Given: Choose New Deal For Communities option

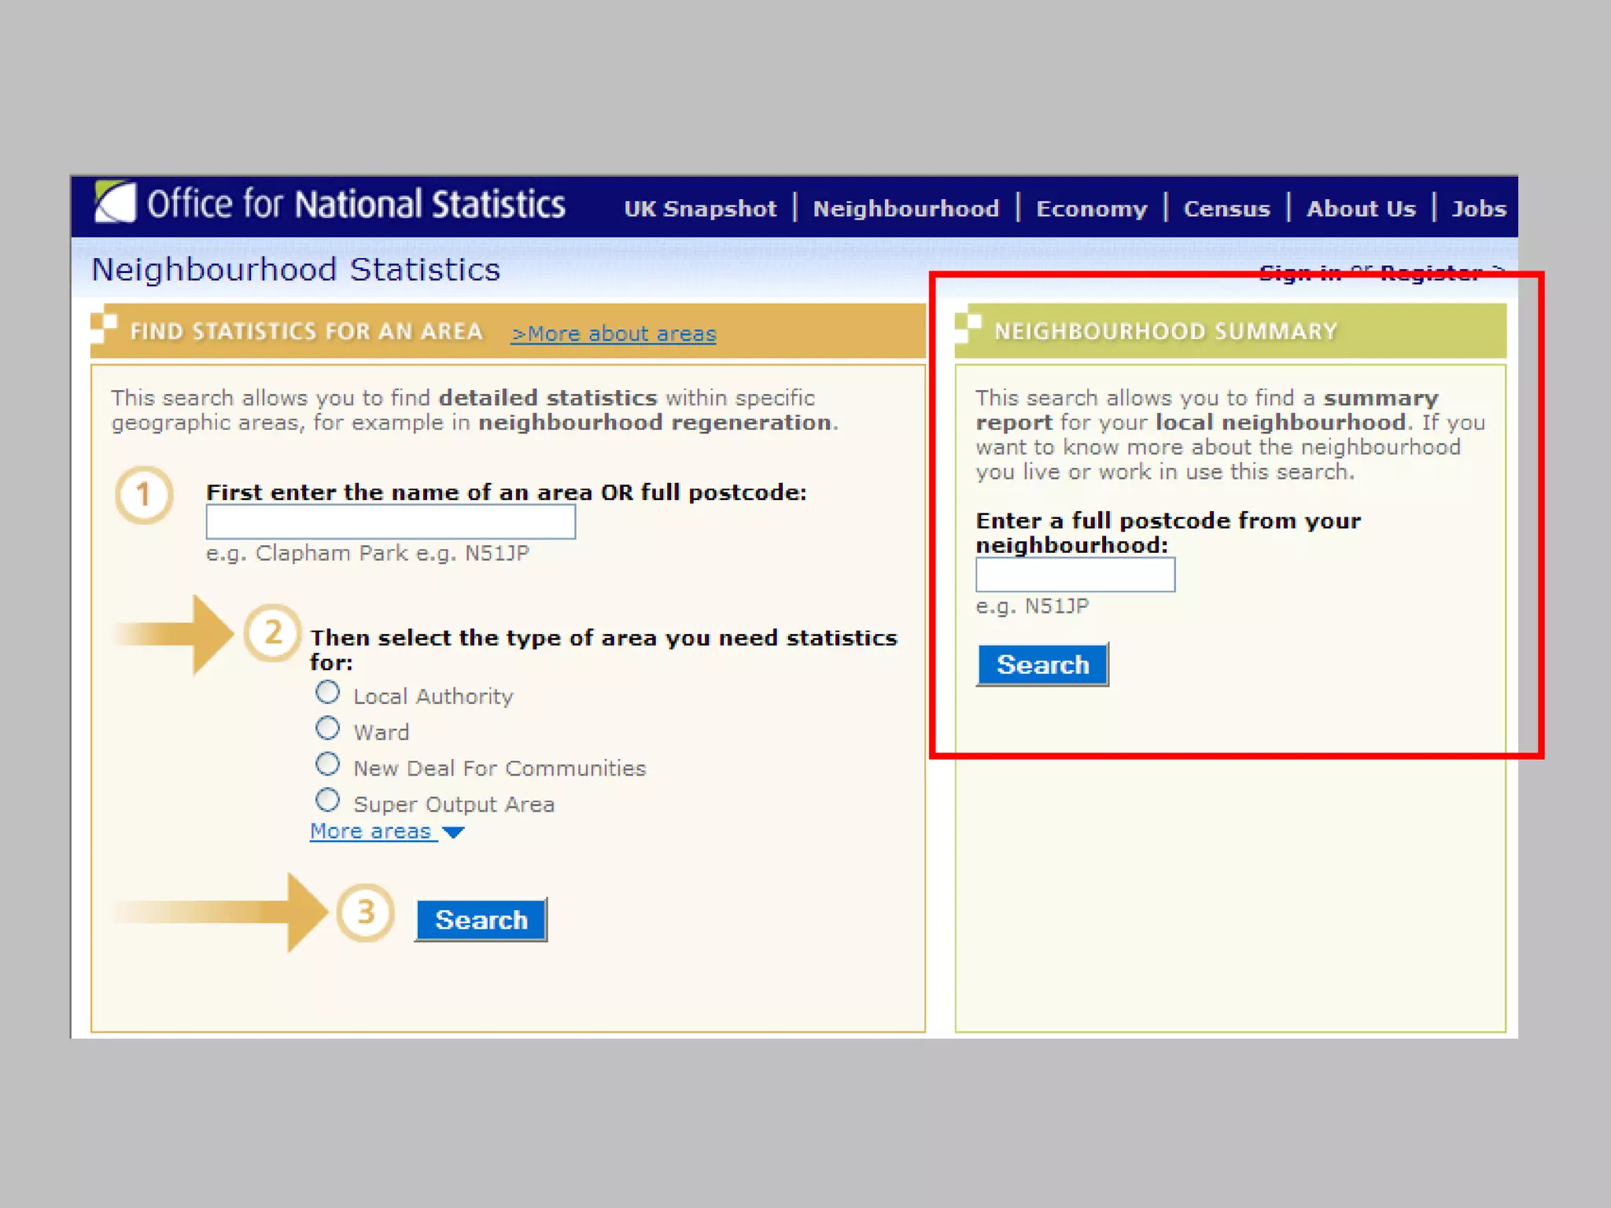Looking at the screenshot, I should [x=327, y=764].
